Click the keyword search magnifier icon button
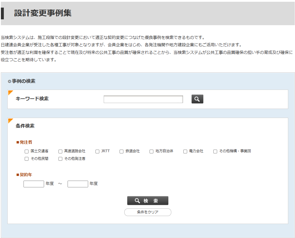 (197, 99)
